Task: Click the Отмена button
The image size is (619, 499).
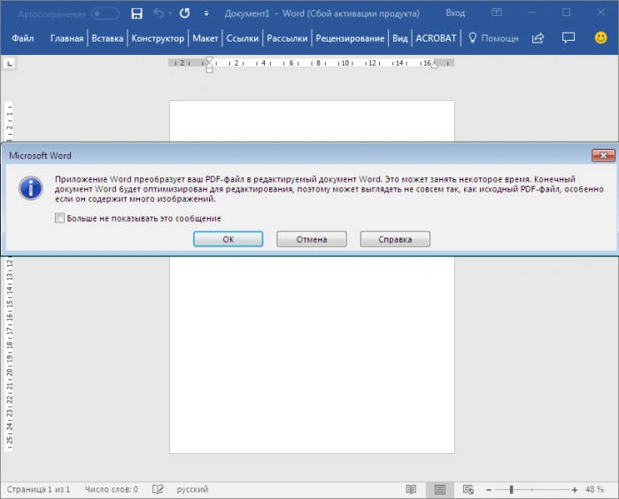Action: [x=312, y=239]
